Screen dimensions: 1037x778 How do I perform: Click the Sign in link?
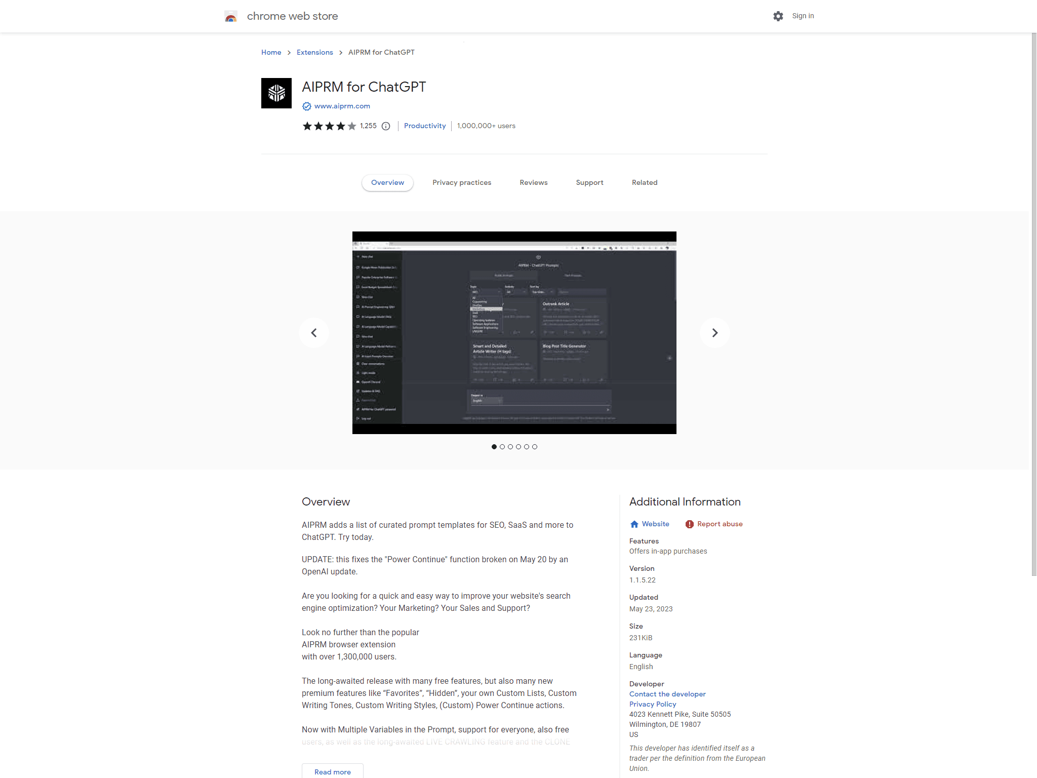[803, 16]
